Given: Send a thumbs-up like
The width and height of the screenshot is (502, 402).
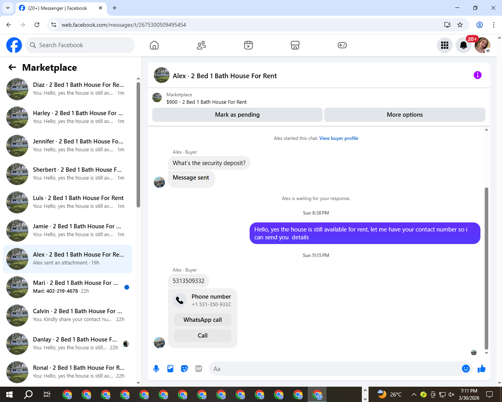Looking at the screenshot, I should pos(482,369).
